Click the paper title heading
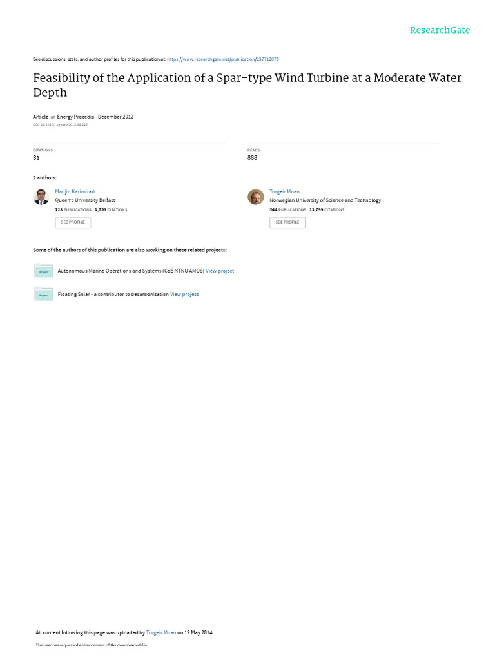The width and height of the screenshot is (495, 660). [x=247, y=84]
